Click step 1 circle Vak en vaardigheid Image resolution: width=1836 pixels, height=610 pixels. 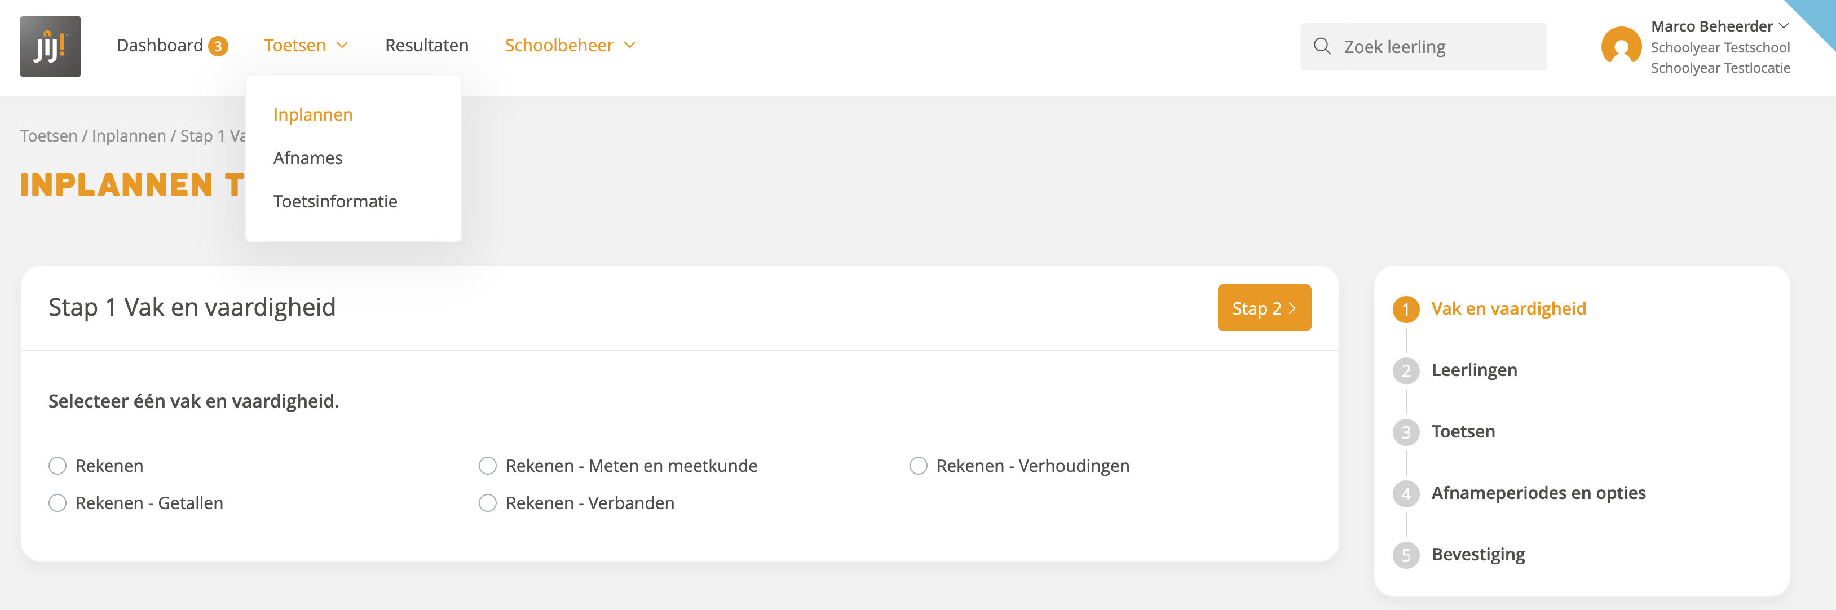point(1406,310)
